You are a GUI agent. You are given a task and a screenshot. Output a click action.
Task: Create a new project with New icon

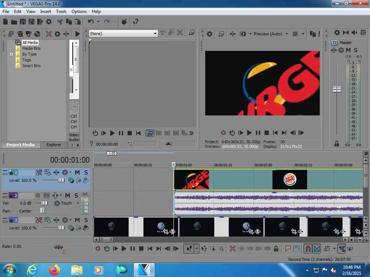5,22
